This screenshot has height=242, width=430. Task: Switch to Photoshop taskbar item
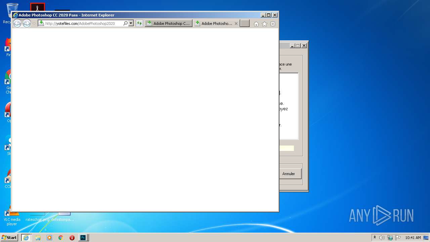point(83,238)
